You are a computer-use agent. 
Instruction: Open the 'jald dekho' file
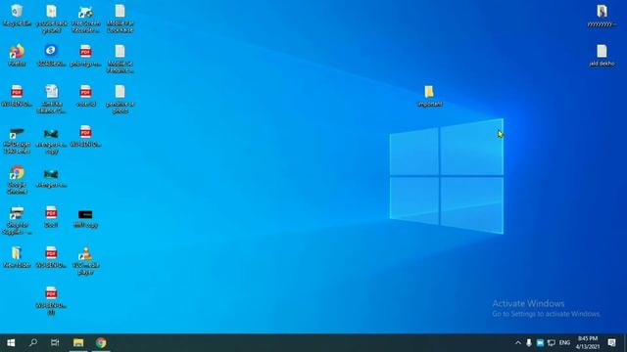click(x=602, y=55)
